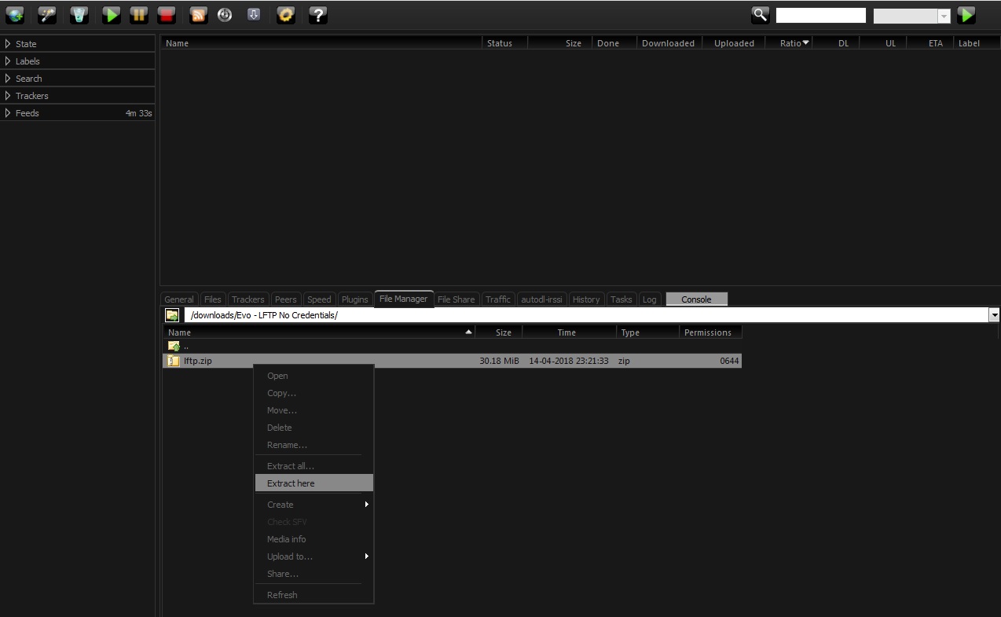Click the blue download arrow icon

(253, 14)
